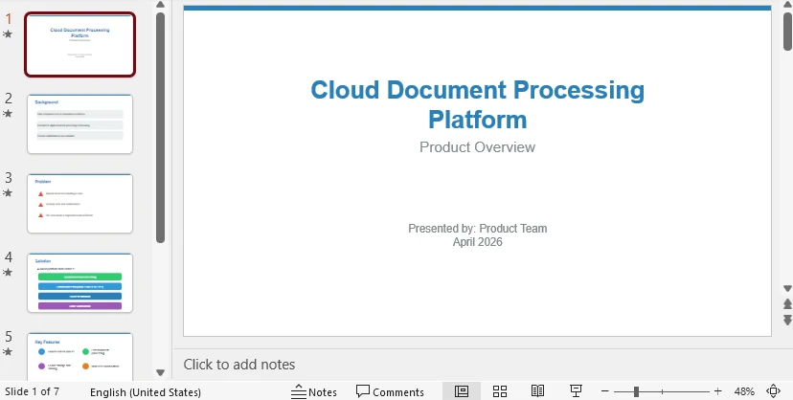Screen dimensions: 793x400
Task: Click the zoom out minus button
Action: tap(605, 391)
